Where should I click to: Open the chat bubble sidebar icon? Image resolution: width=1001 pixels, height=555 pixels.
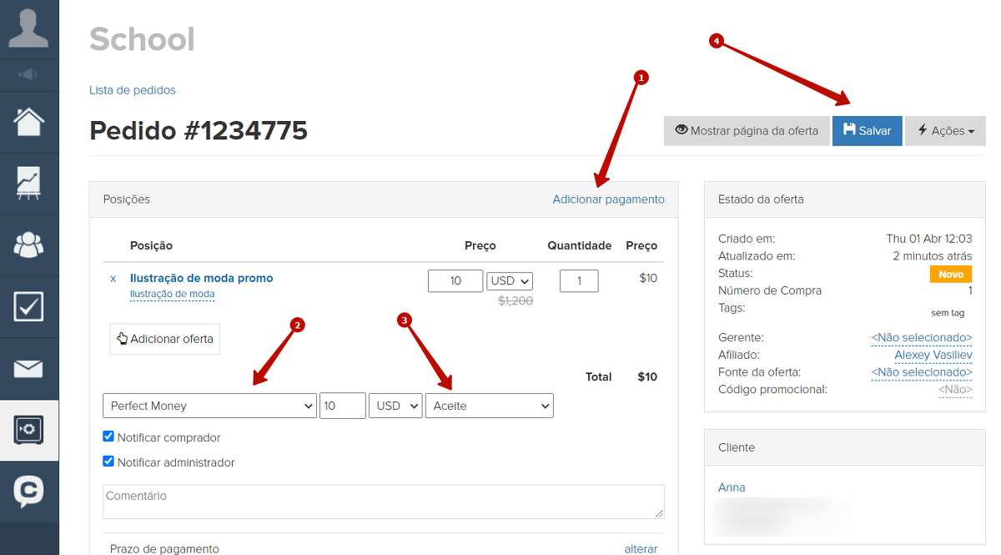(x=28, y=492)
